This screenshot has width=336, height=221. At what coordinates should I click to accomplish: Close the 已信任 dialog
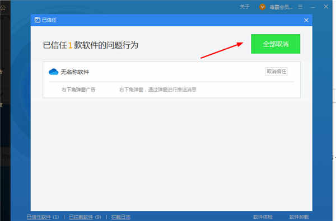[x=306, y=20]
